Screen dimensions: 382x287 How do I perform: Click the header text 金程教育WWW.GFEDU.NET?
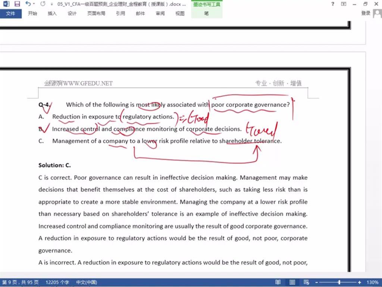[x=78, y=83]
